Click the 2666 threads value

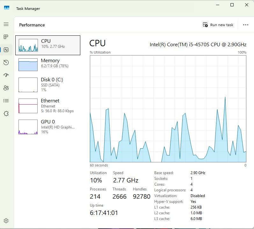(120, 196)
